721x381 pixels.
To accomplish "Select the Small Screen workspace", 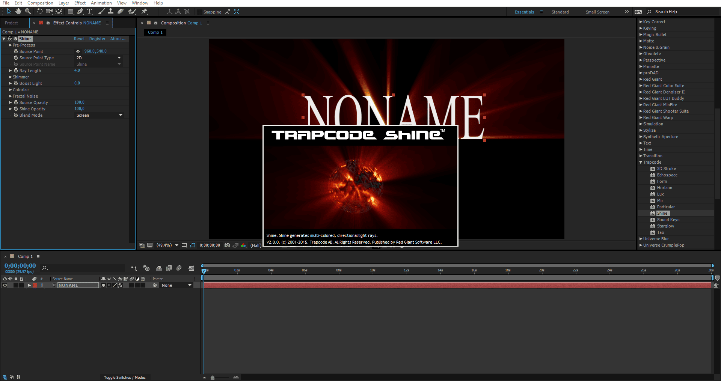I will tap(597, 12).
